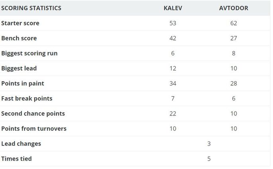Click Avtodor's starter score value 62
The image size is (273, 169).
click(x=234, y=23)
